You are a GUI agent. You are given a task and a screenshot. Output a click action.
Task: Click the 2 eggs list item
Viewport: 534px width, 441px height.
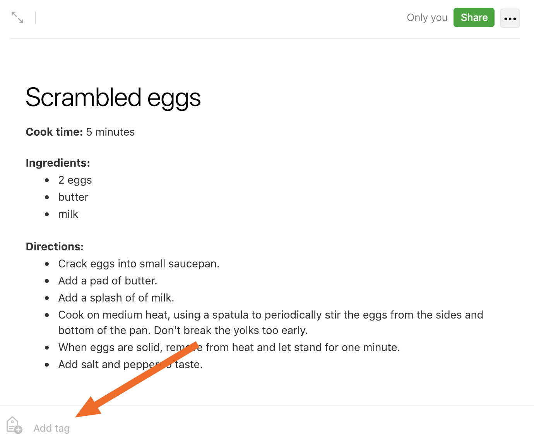[75, 180]
